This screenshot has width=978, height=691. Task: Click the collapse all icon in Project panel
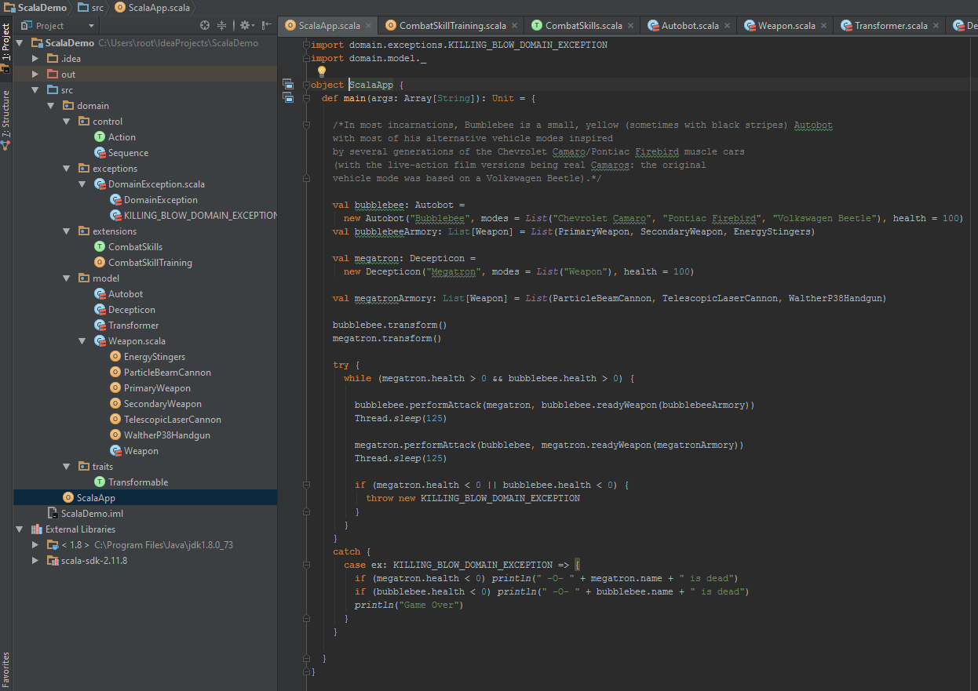222,26
